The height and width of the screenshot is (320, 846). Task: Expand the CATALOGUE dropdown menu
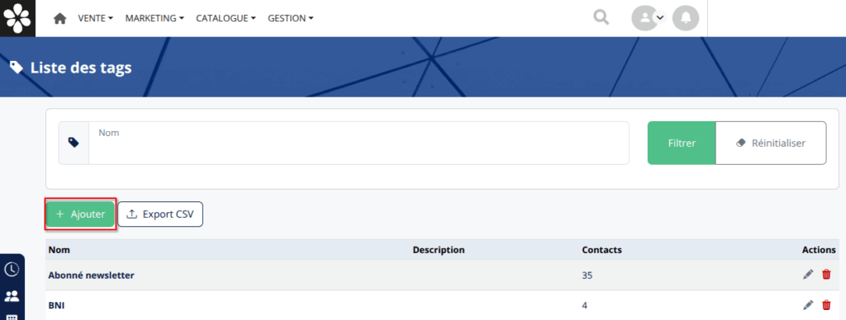coord(226,18)
